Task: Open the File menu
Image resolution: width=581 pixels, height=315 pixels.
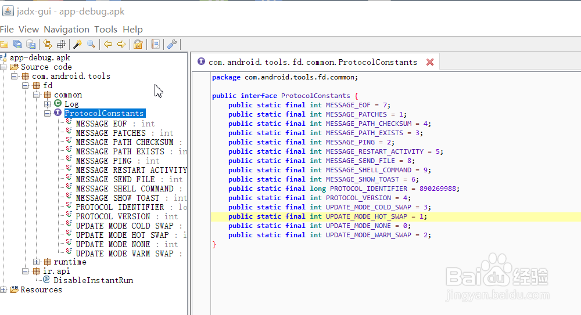Action: point(7,29)
